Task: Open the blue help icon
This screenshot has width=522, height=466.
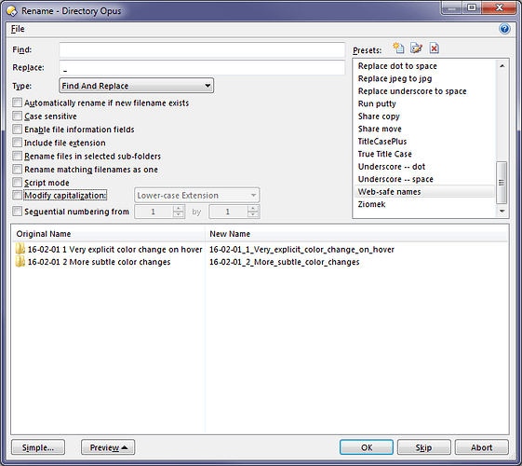Action: pos(504,29)
